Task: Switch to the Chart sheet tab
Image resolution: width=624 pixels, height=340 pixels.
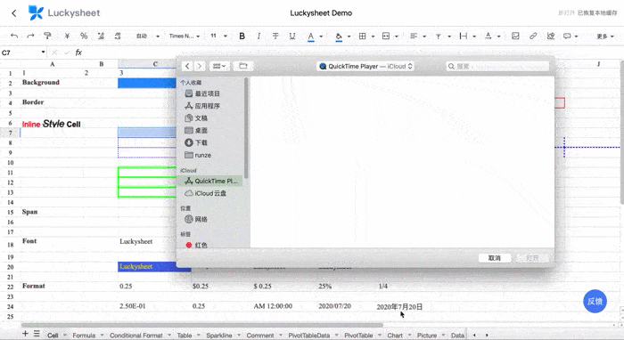Action: coord(395,336)
